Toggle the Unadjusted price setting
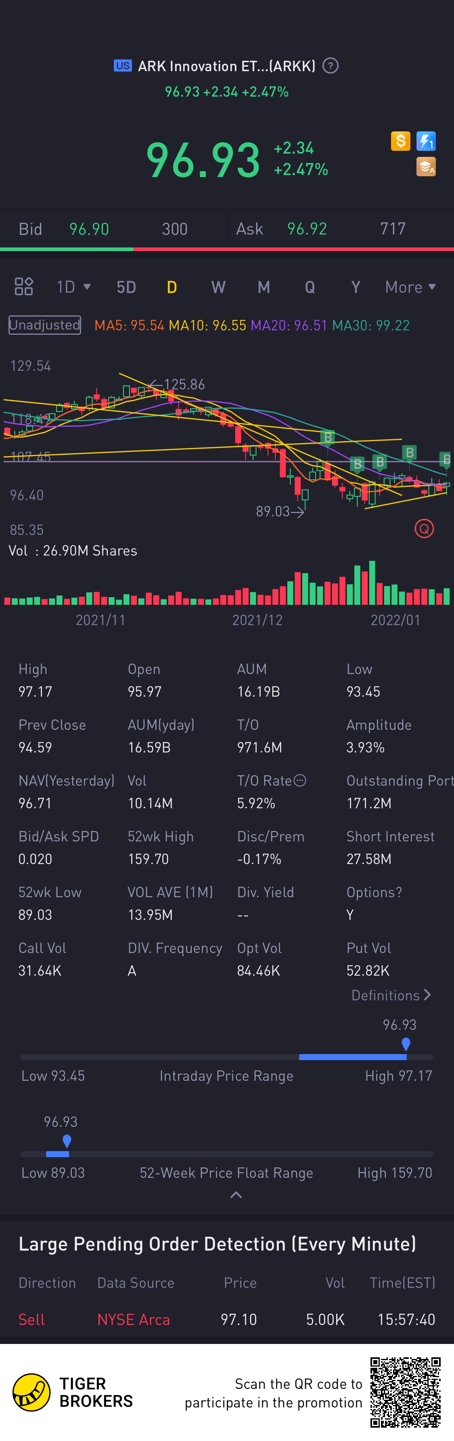Image resolution: width=454 pixels, height=1441 pixels. (x=45, y=325)
